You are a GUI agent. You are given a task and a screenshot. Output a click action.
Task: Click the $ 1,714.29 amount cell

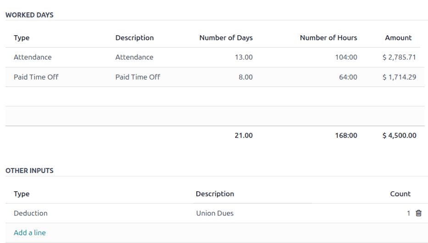coord(399,77)
